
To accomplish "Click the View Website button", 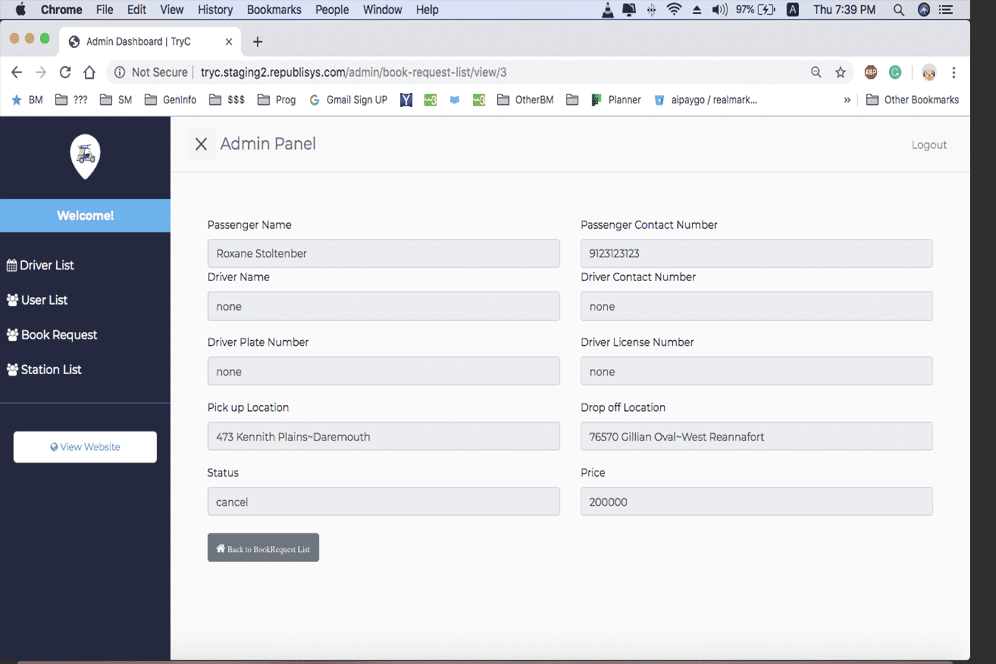I will click(x=85, y=447).
